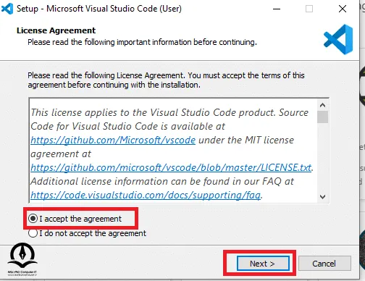Close the setup window

pyautogui.click(x=343, y=9)
